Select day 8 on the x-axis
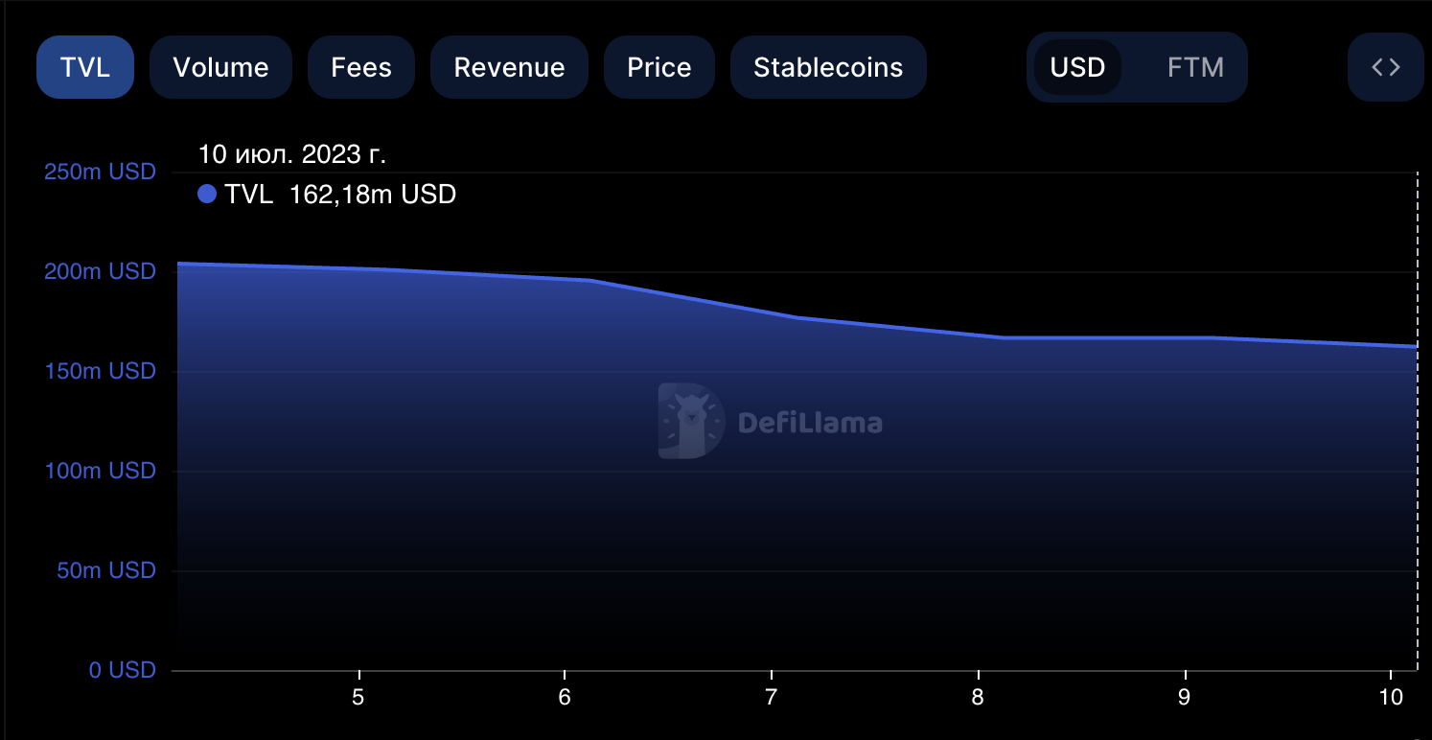1432x740 pixels. click(978, 697)
